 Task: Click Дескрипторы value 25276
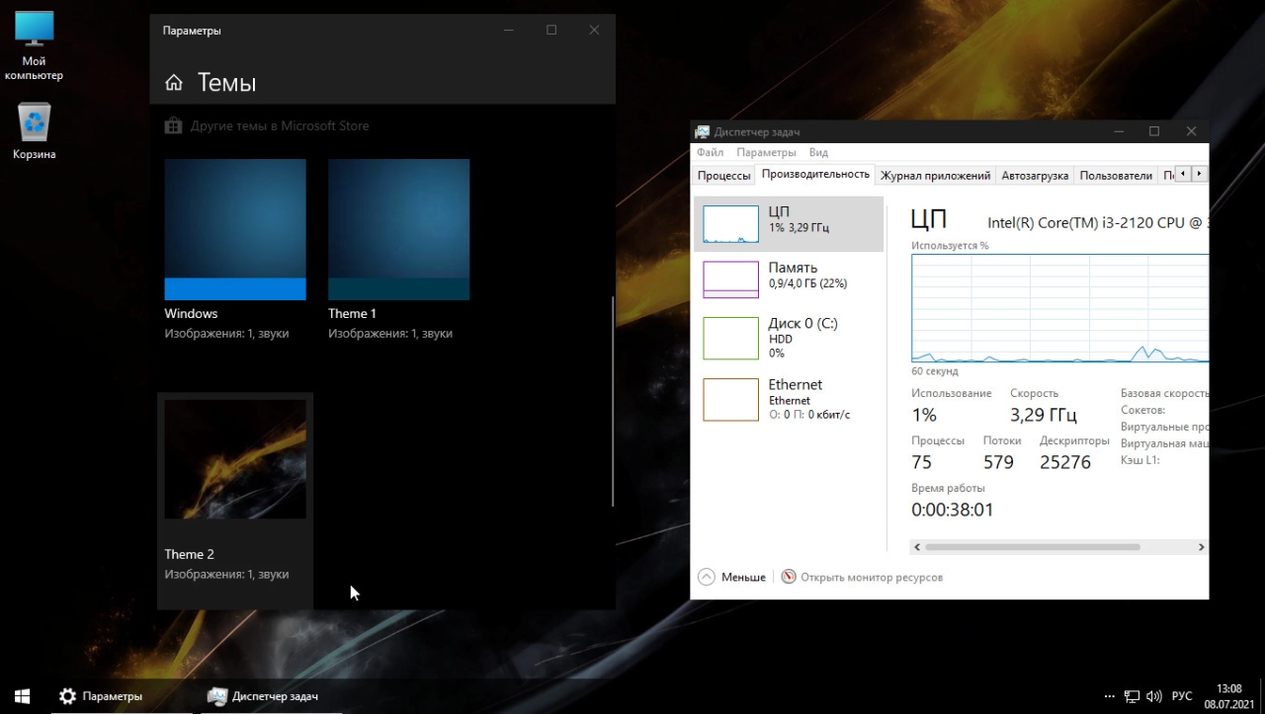click(1065, 462)
